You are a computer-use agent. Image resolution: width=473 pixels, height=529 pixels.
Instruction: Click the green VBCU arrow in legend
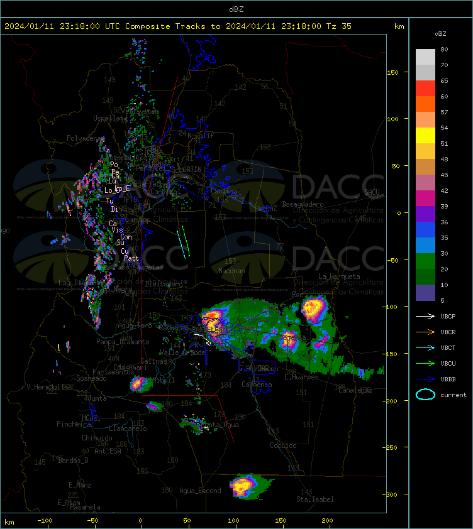(x=425, y=363)
